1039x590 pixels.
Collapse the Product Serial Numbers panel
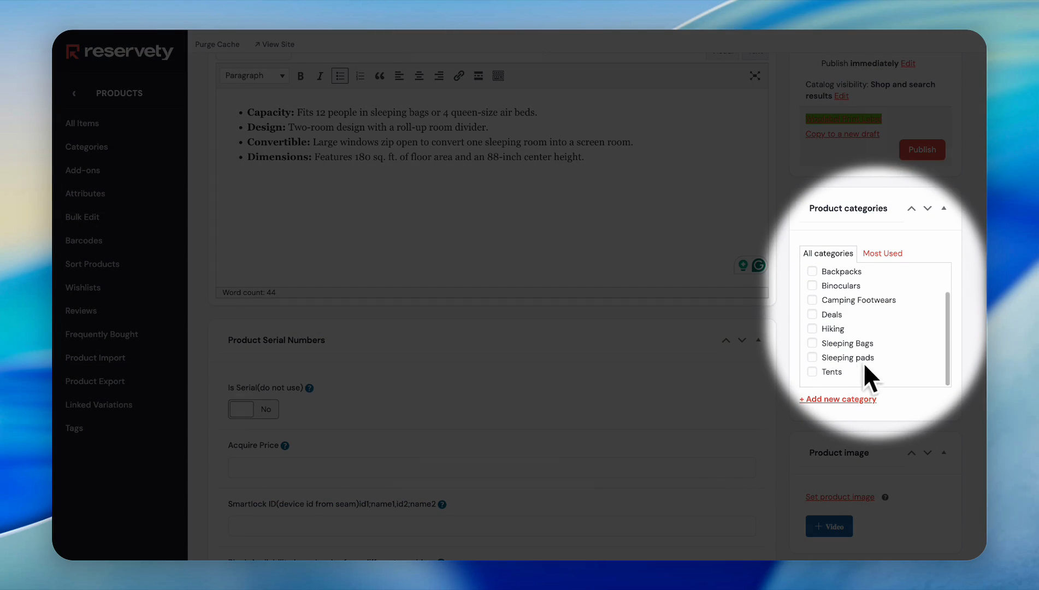758,340
